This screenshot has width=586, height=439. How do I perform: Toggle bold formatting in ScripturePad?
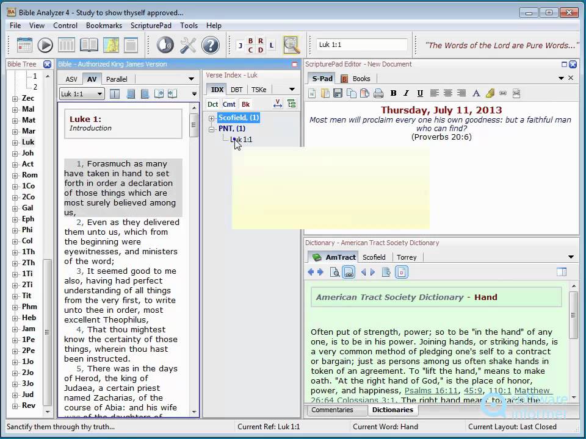tap(393, 93)
